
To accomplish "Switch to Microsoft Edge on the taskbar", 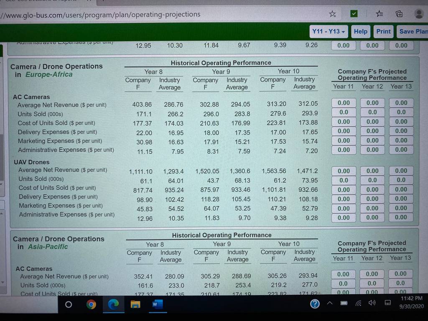I will 113,304.
